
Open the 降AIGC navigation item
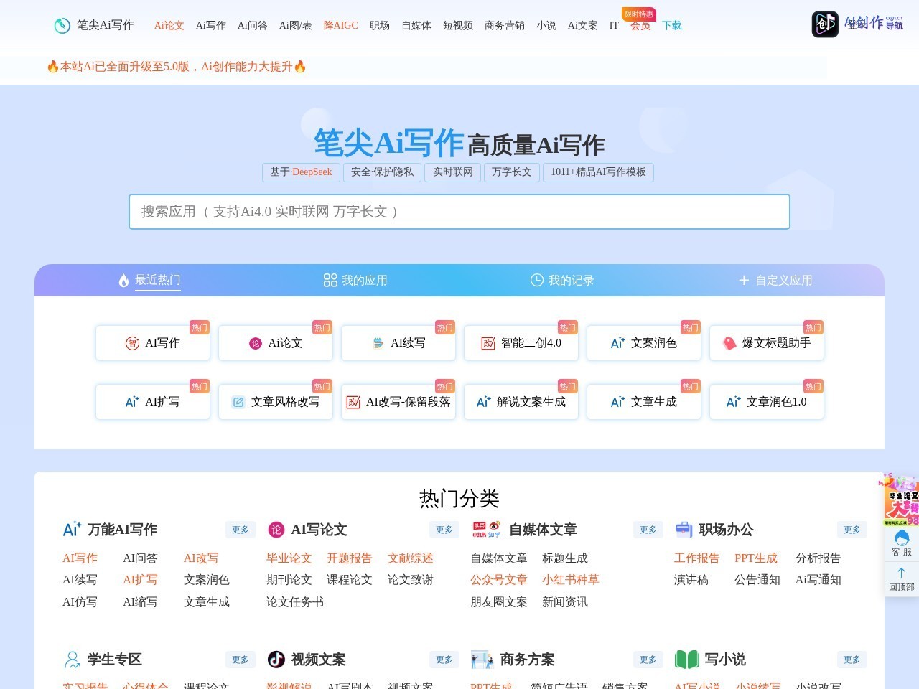point(341,25)
